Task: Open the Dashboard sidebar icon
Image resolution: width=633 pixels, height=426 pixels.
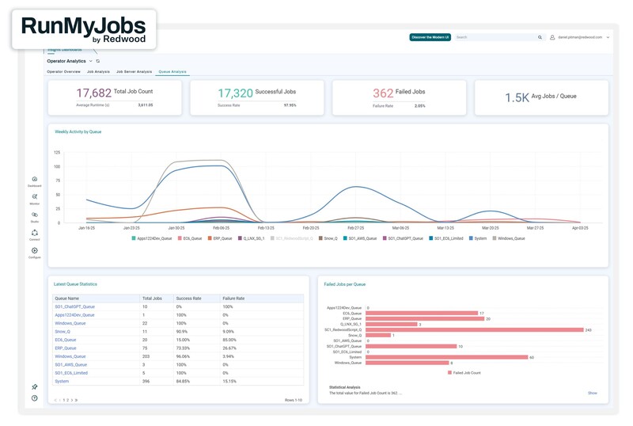Action: pyautogui.click(x=35, y=180)
